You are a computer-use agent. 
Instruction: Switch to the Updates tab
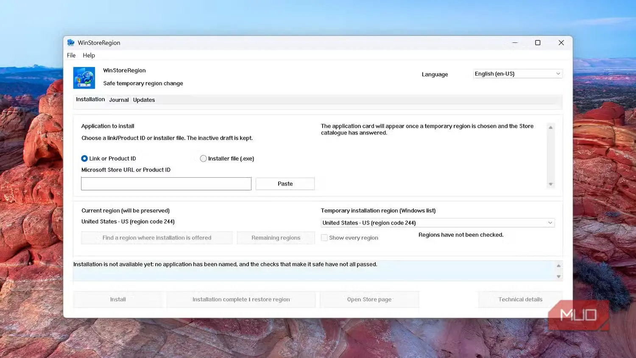(144, 100)
